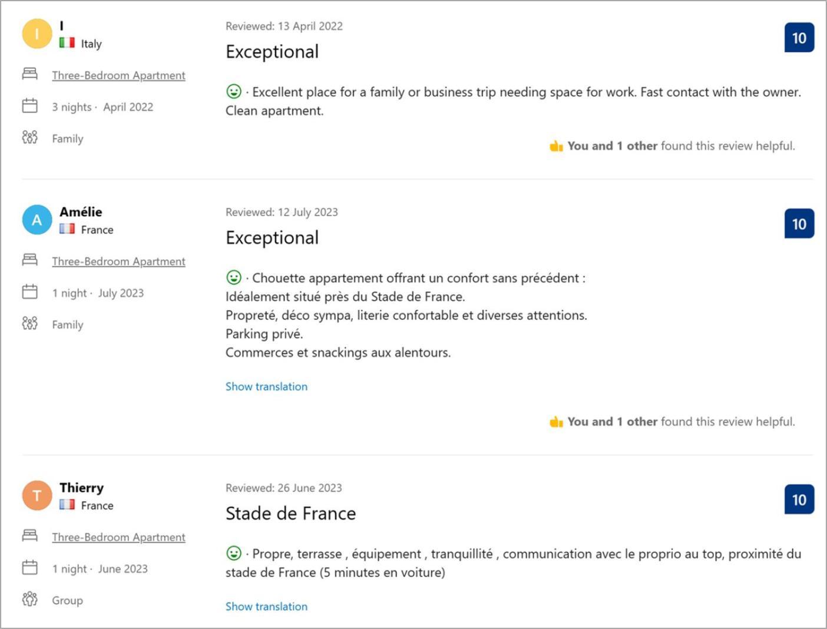Click the yellow 'I' avatar of Italy reviewer

pyautogui.click(x=37, y=34)
